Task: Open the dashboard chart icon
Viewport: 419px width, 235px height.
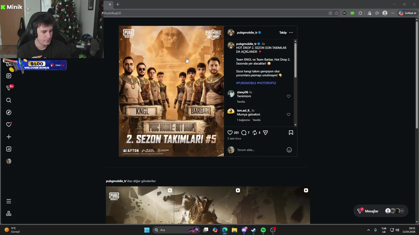Action: coord(9,149)
